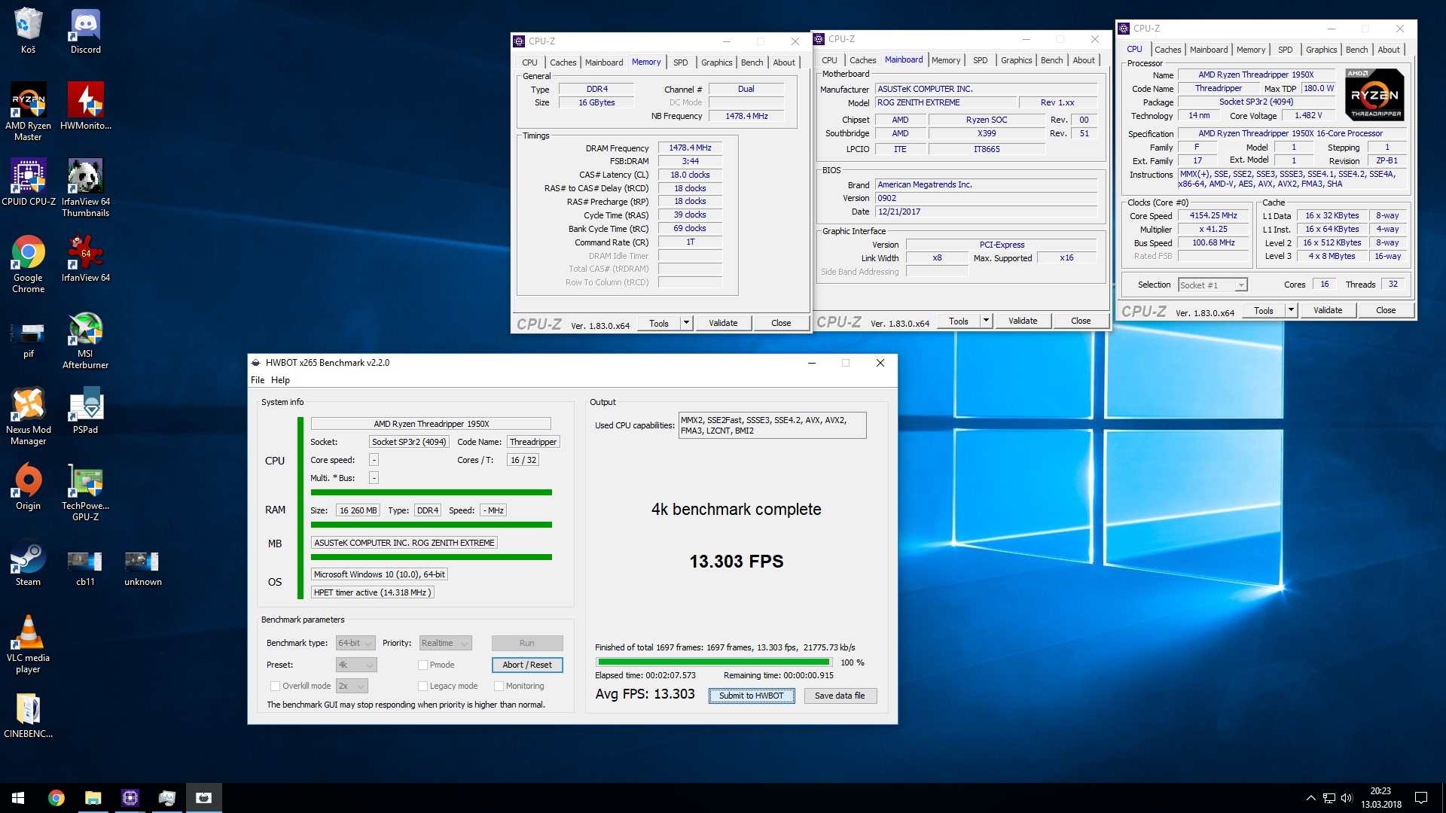The height and width of the screenshot is (813, 1446).
Task: Open File Explorer from the taskbar
Action: (x=93, y=797)
